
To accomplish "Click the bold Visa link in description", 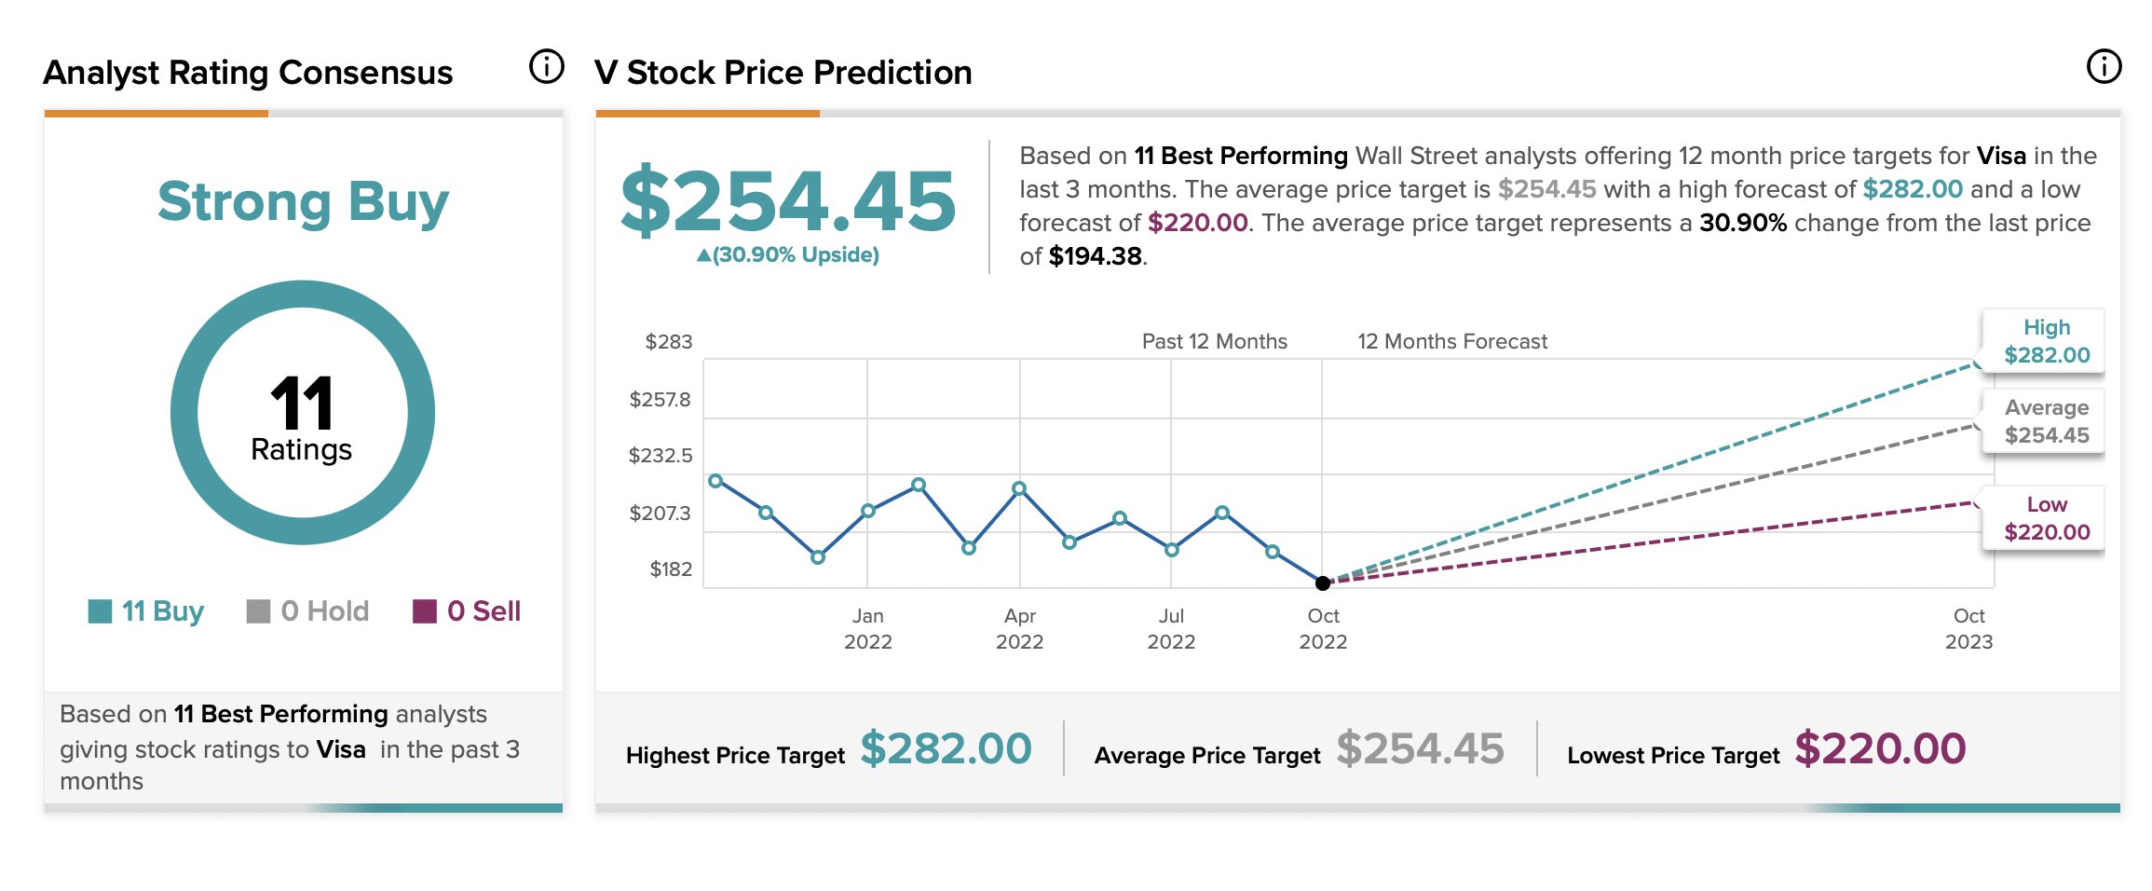I will tap(2001, 156).
